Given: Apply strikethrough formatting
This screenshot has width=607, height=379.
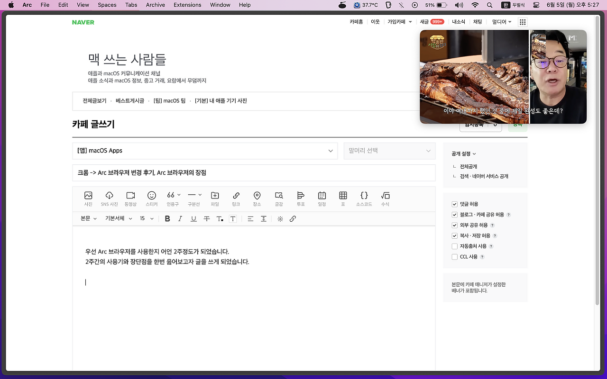Looking at the screenshot, I should click(207, 218).
